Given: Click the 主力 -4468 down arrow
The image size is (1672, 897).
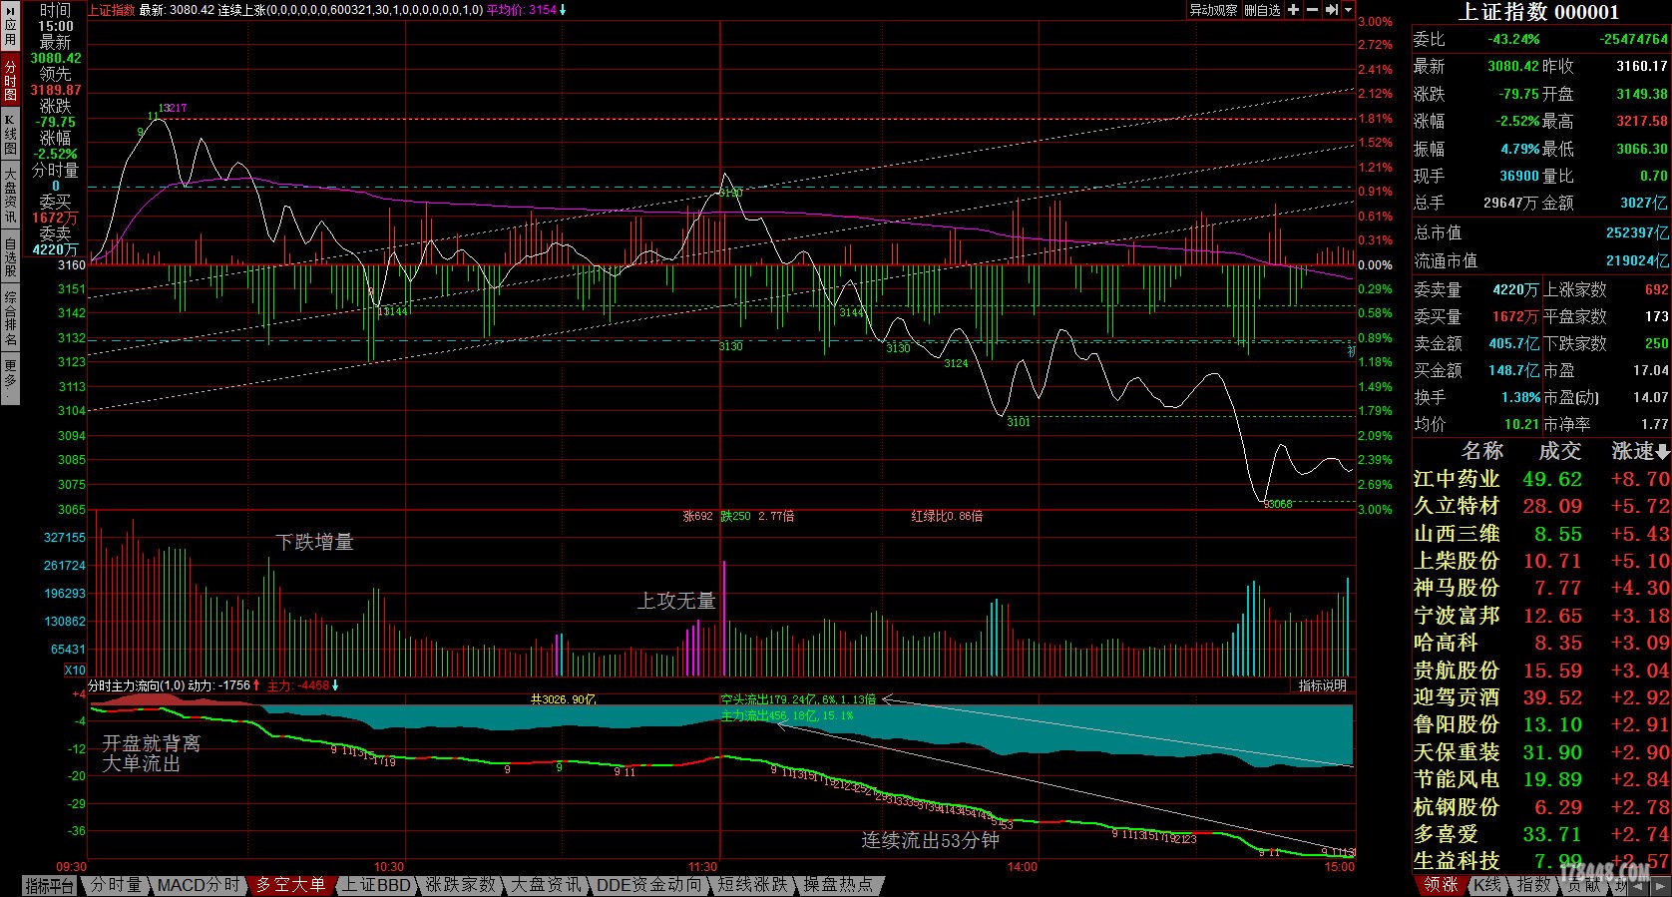Looking at the screenshot, I should [x=336, y=685].
